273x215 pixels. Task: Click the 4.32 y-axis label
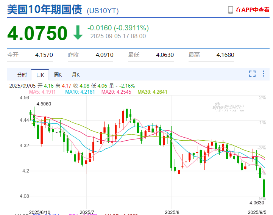[x=24, y=146]
